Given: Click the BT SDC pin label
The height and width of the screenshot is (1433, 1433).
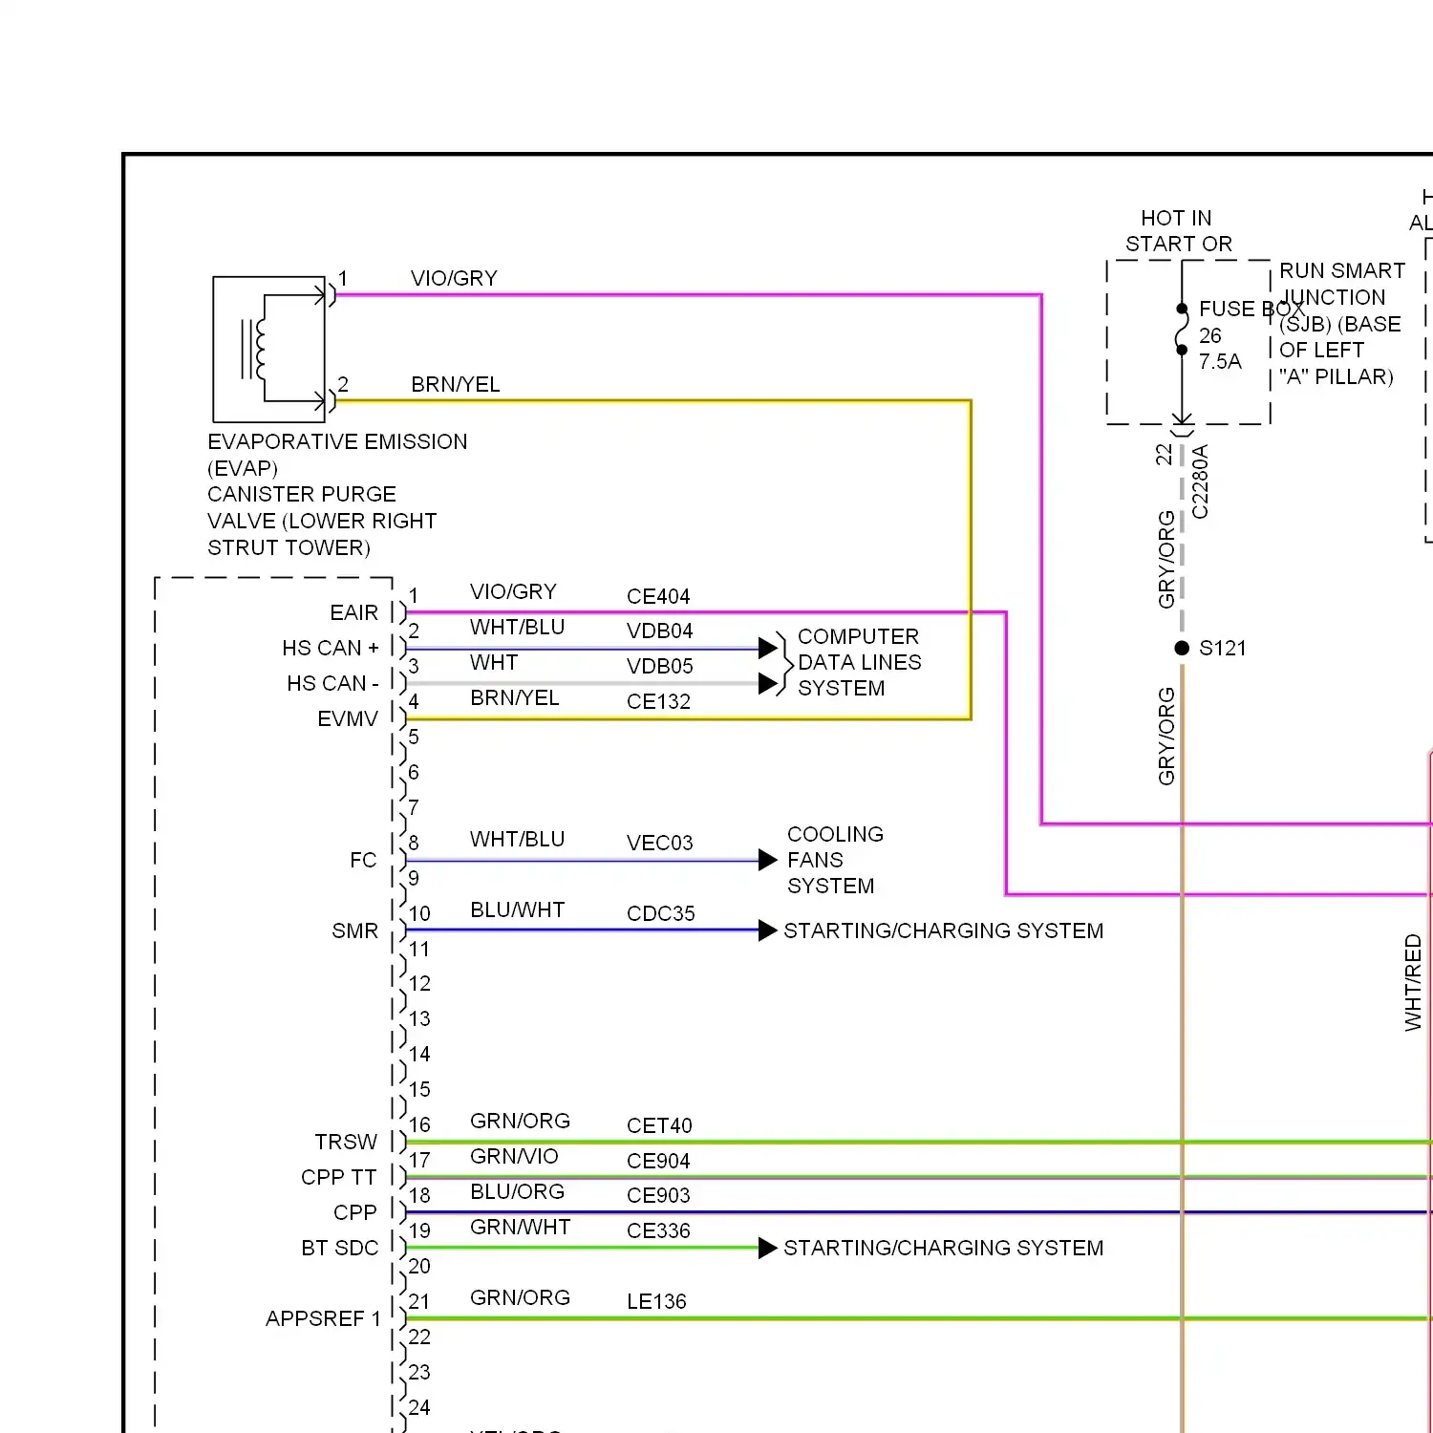Looking at the screenshot, I should click(340, 1248).
